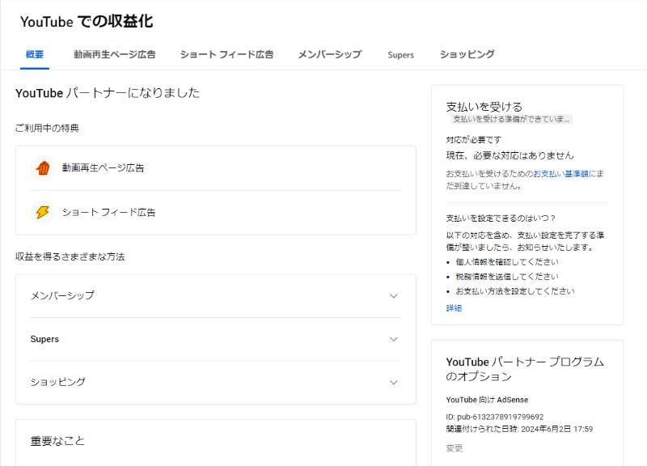Click YouTube パートナー プログラムのオプション heading
This screenshot has height=466, width=647.
(x=525, y=369)
